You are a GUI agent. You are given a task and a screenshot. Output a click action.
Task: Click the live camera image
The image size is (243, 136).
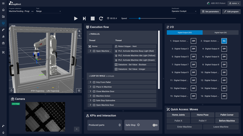point(45,117)
